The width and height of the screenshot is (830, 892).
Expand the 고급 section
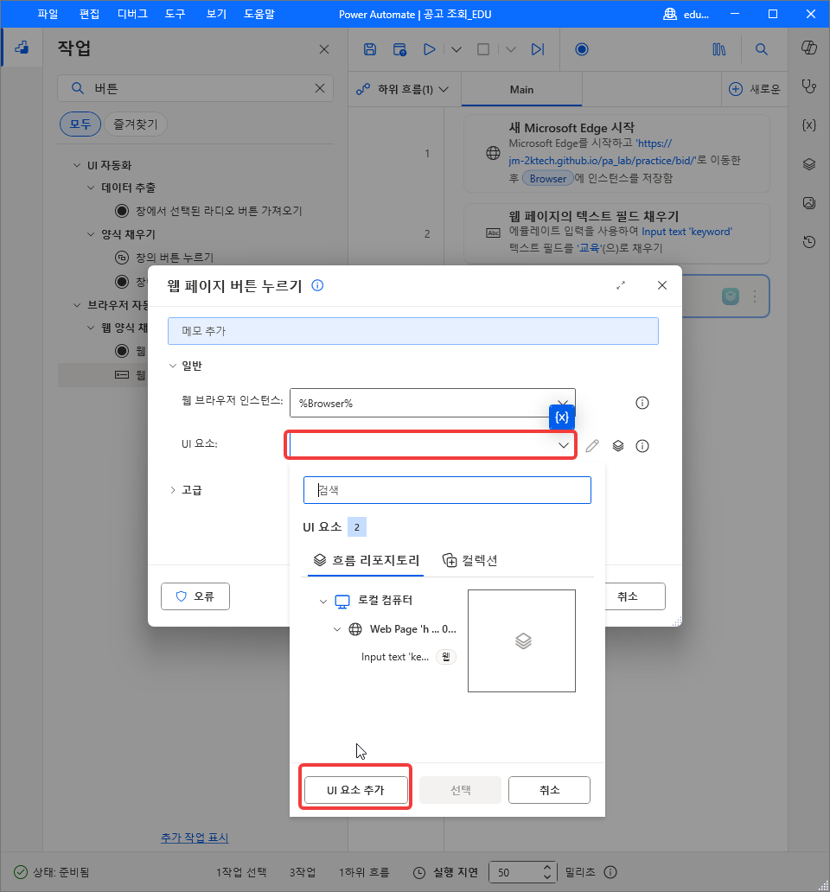(173, 490)
